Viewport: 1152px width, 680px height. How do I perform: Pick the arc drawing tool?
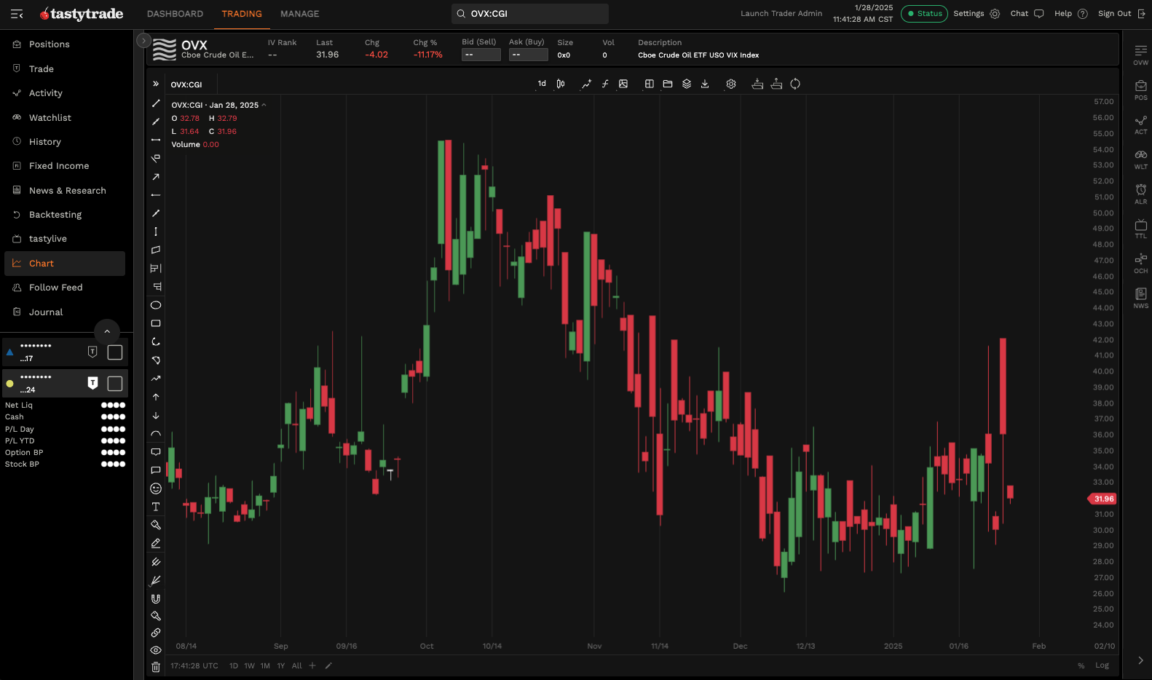156,434
